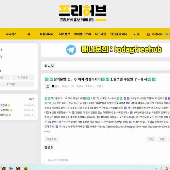Click 더보기 in the notice panel
The image size is (170, 170).
click(x=32, y=99)
